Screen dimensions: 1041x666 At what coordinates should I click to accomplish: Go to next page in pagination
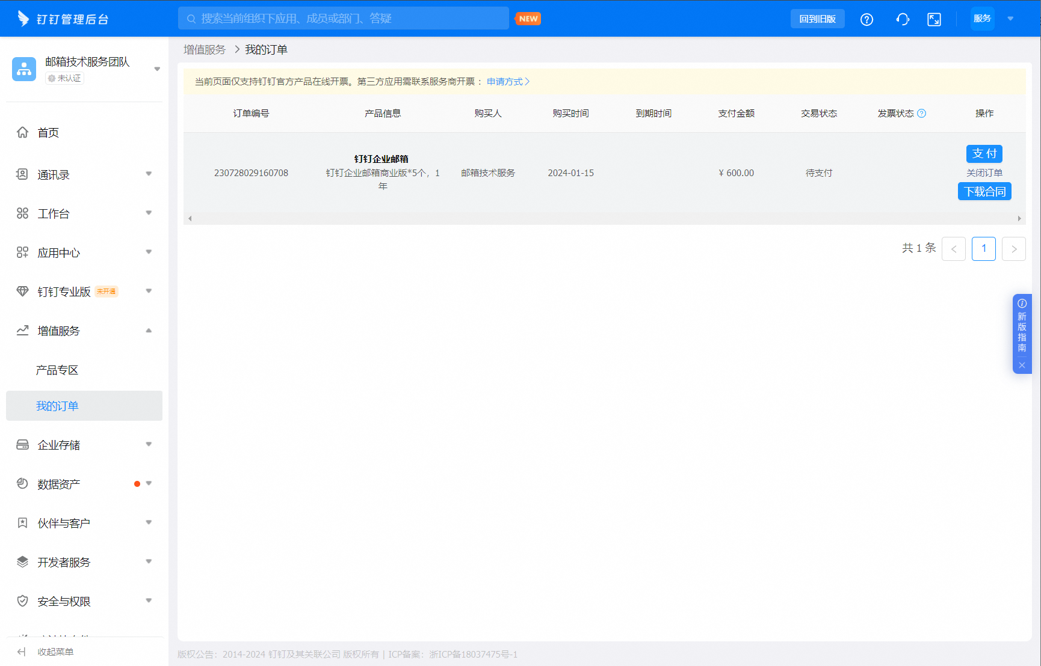pos(1014,249)
